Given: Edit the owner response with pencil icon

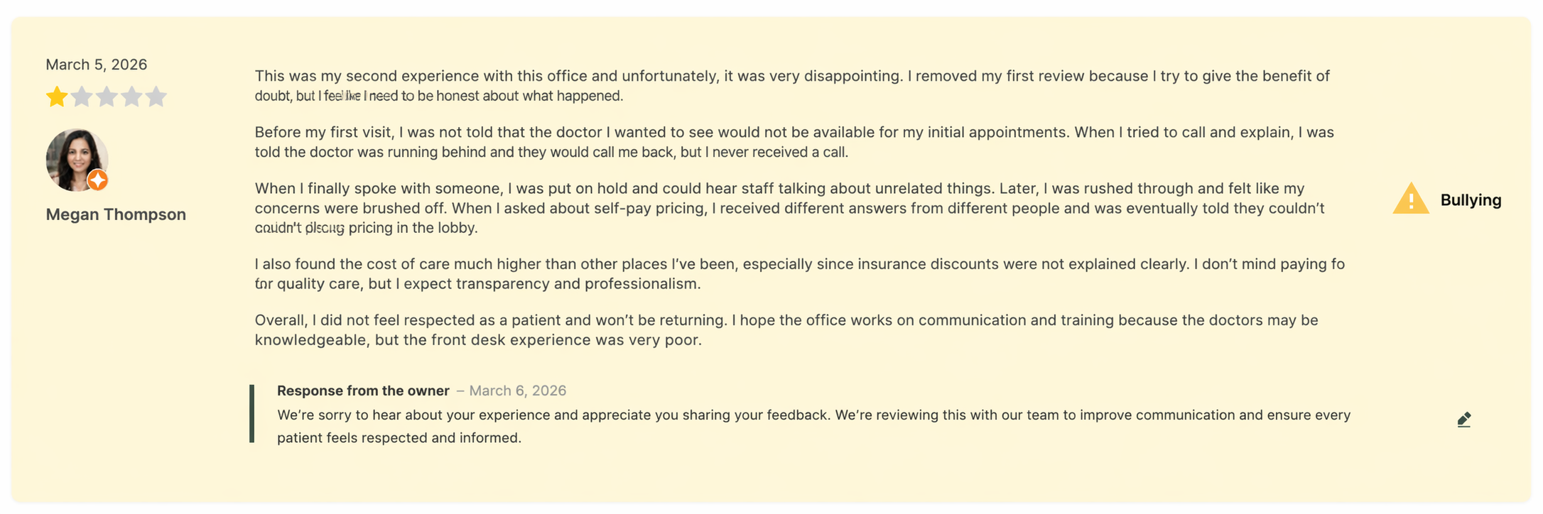Looking at the screenshot, I should [x=1463, y=420].
